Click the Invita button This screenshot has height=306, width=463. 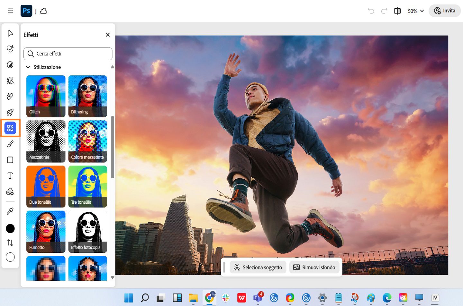445,11
